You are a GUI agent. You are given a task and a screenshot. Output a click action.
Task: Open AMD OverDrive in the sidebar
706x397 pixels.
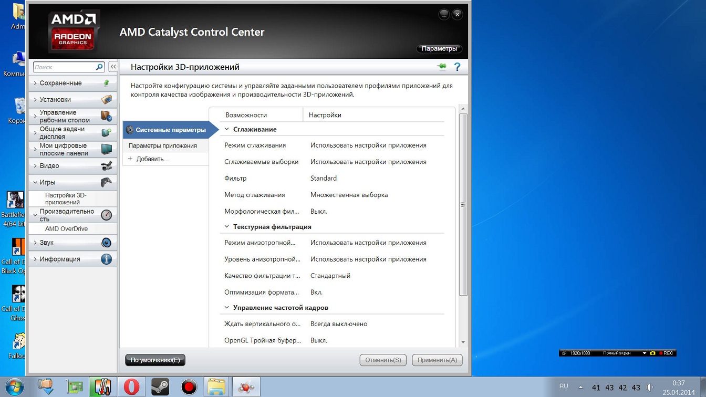[x=66, y=229]
